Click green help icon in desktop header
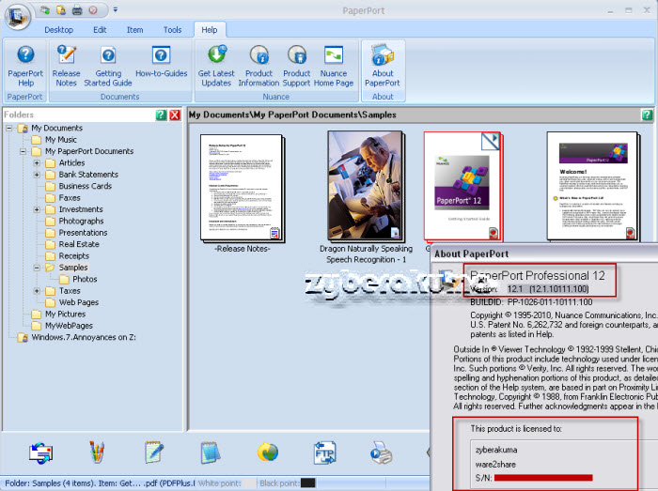Image resolution: width=658 pixels, height=491 pixels. [x=647, y=115]
